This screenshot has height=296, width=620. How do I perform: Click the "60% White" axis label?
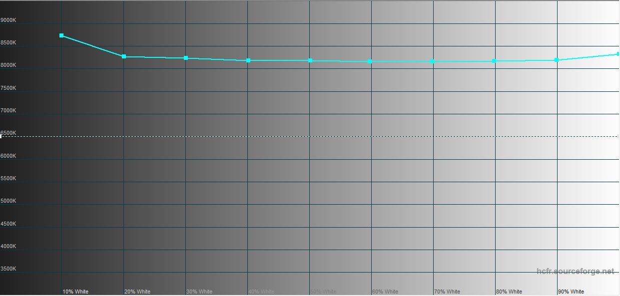click(385, 292)
